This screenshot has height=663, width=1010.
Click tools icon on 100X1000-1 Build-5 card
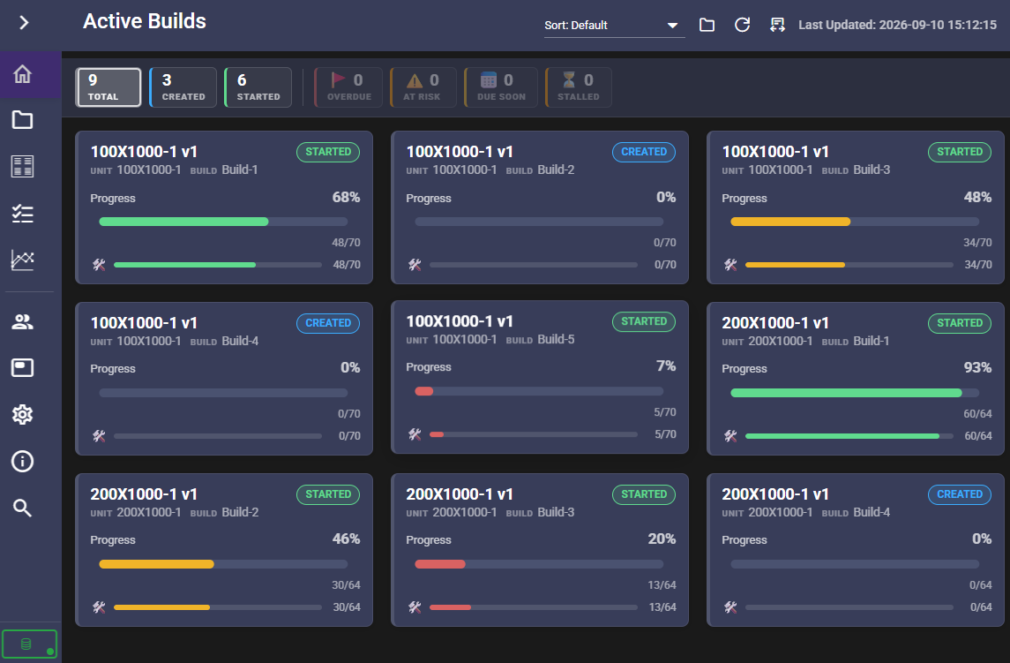point(415,434)
